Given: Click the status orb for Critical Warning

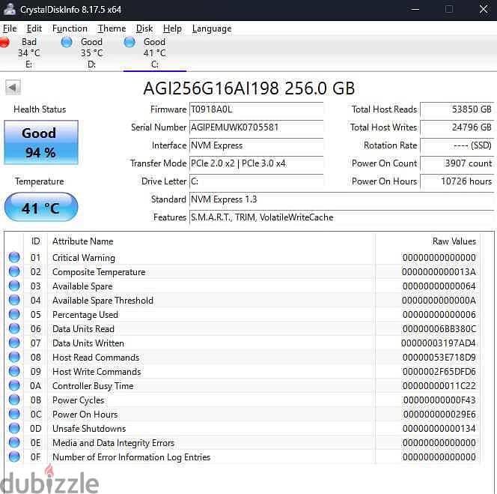Looking at the screenshot, I should pos(14,257).
